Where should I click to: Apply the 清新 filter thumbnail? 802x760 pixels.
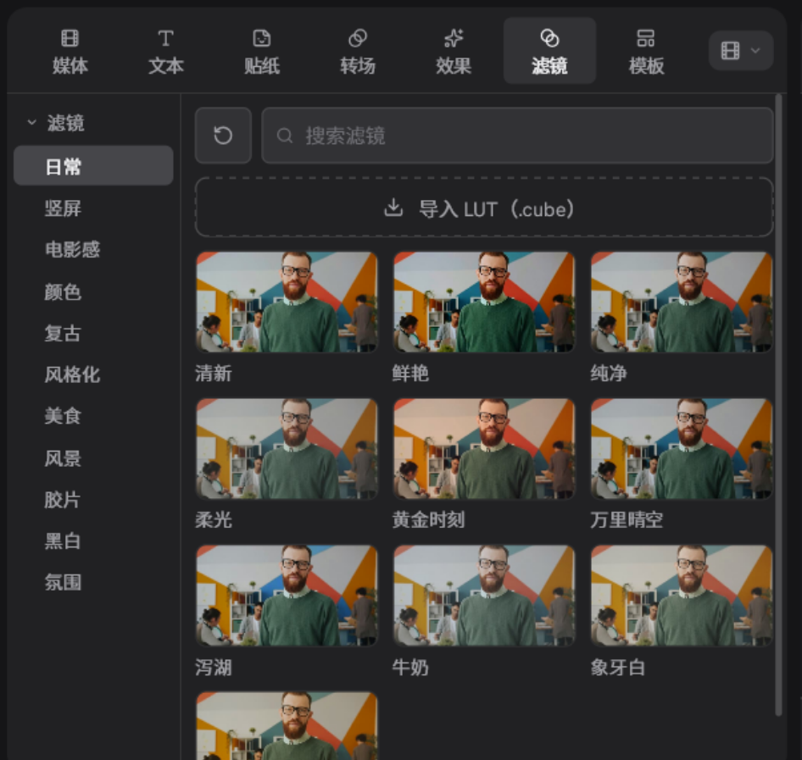[x=287, y=302]
